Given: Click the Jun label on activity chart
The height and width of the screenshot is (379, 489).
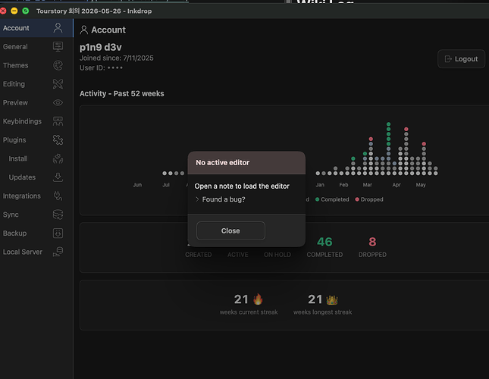Looking at the screenshot, I should (137, 185).
